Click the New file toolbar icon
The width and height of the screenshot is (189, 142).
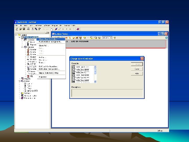tap(17, 29)
